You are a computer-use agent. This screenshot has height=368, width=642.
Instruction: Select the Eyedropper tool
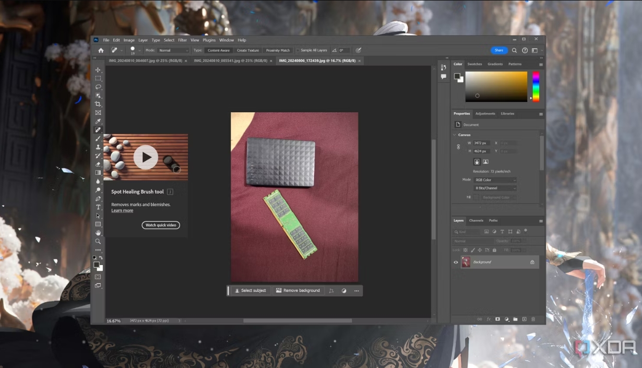98,122
